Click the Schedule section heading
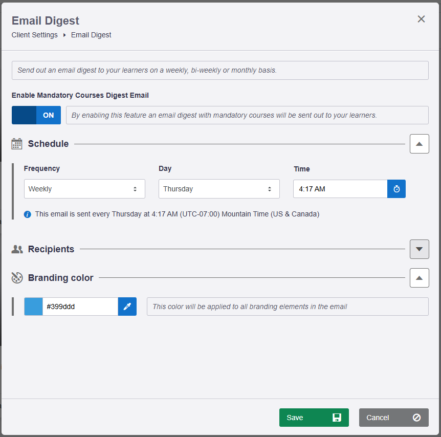Viewport: 441px width, 437px height. [x=48, y=144]
